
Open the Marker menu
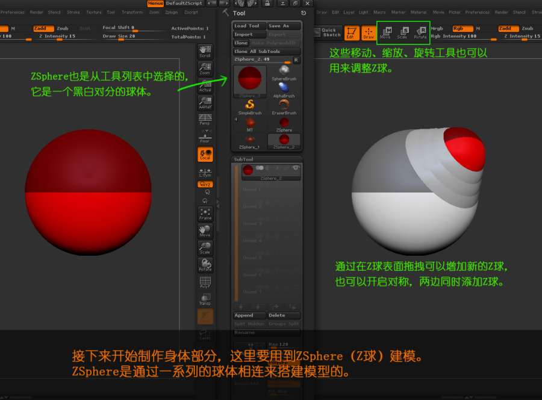(398, 13)
